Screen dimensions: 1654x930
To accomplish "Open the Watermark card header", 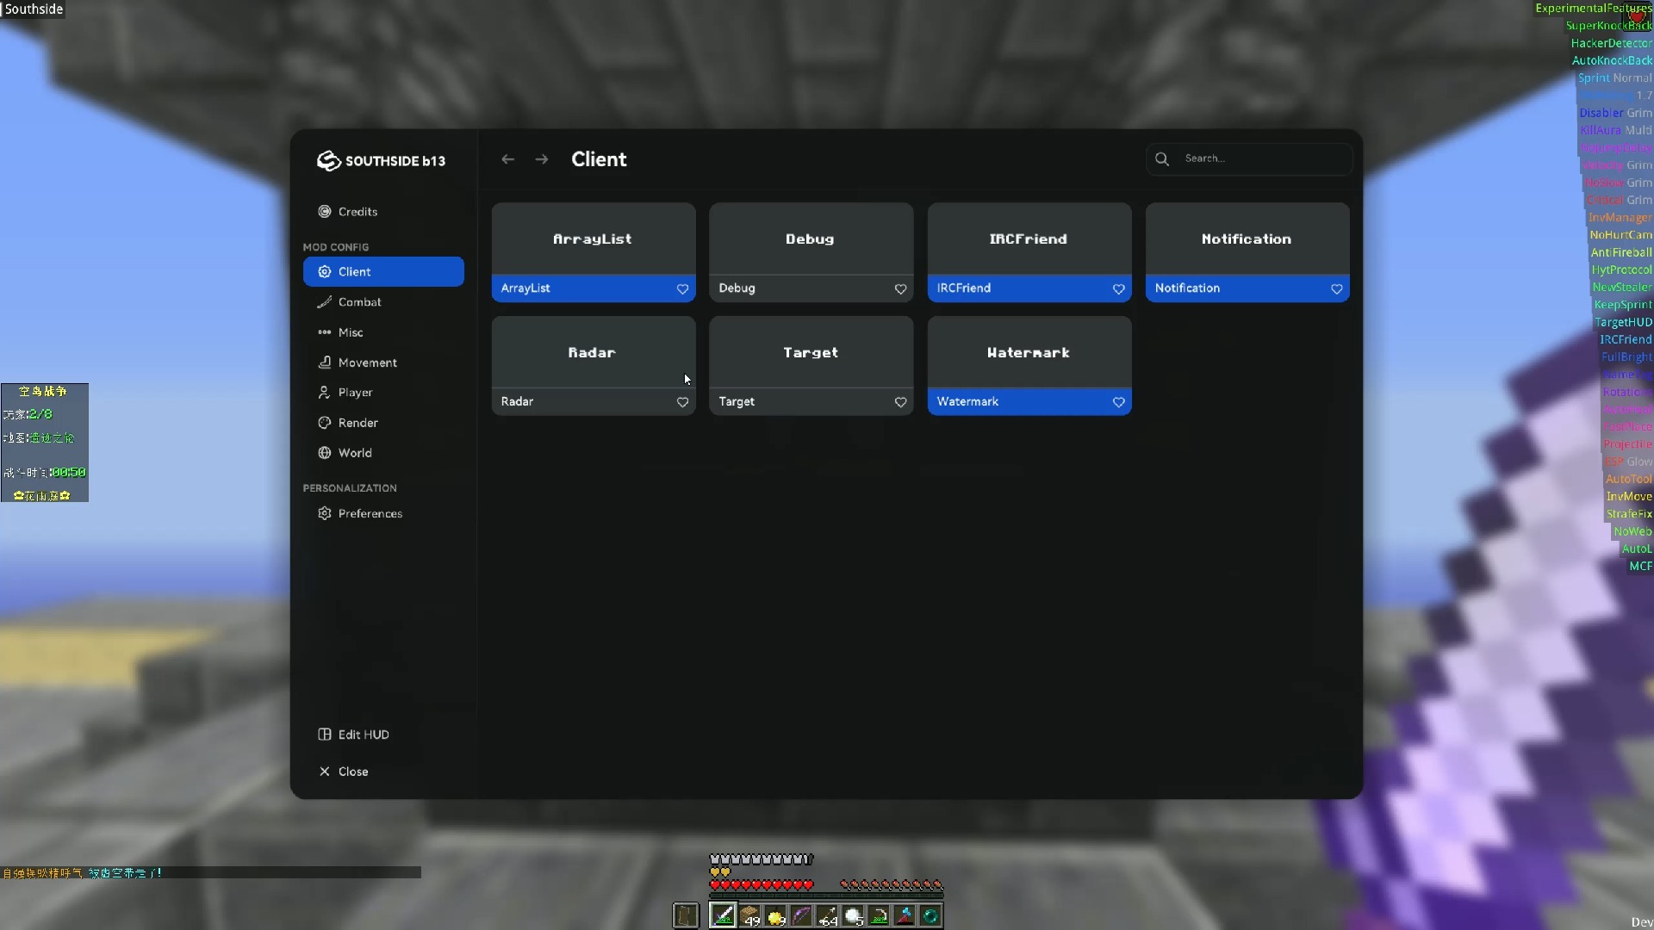I will coord(1029,352).
